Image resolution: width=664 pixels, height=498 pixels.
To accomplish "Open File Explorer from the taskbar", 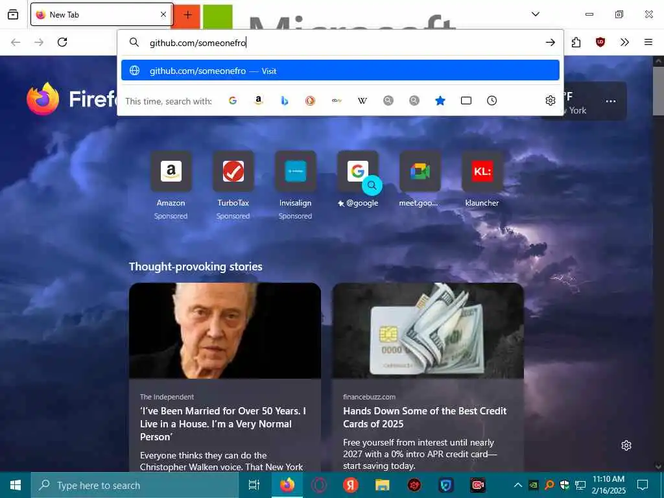I will (383, 485).
